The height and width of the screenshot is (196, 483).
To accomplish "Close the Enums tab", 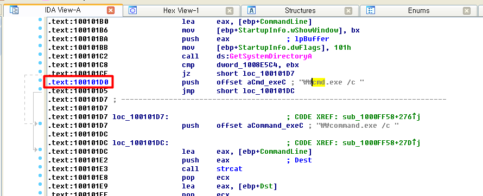I will pos(467,11).
